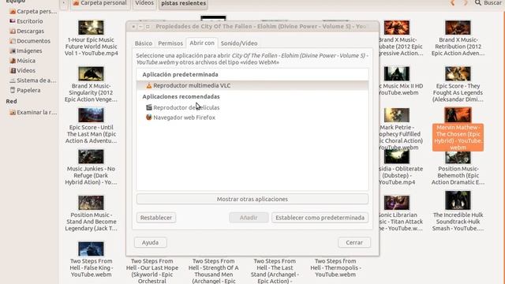The height and width of the screenshot is (284, 505).
Task: Select Mark Petrie Prophecy Fulfilled thumbnail
Action: tap(397, 115)
